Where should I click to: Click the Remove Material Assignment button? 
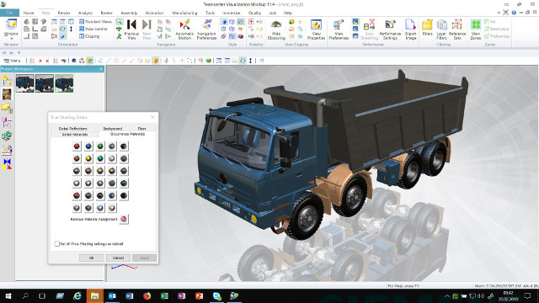[x=124, y=219]
